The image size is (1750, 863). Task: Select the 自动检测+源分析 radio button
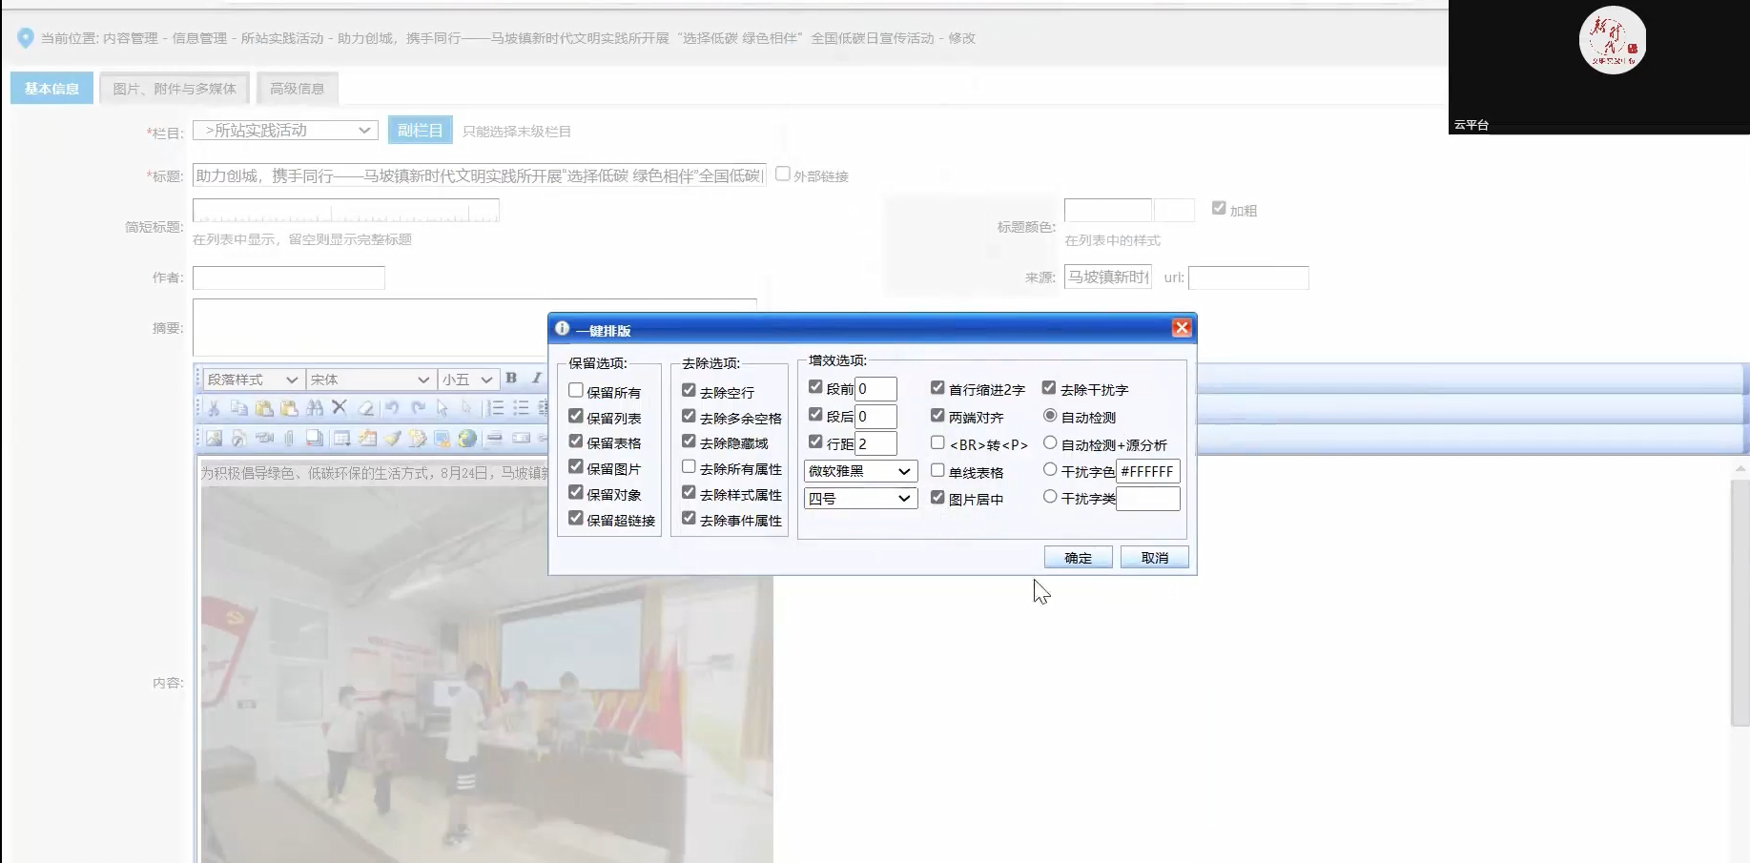coord(1050,443)
